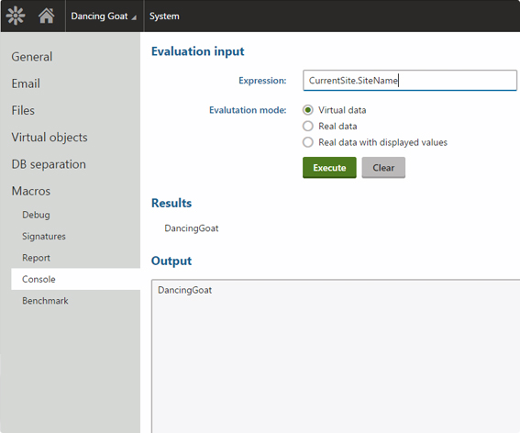Open the Macros Debug page
This screenshot has height=433, width=520.
[36, 215]
